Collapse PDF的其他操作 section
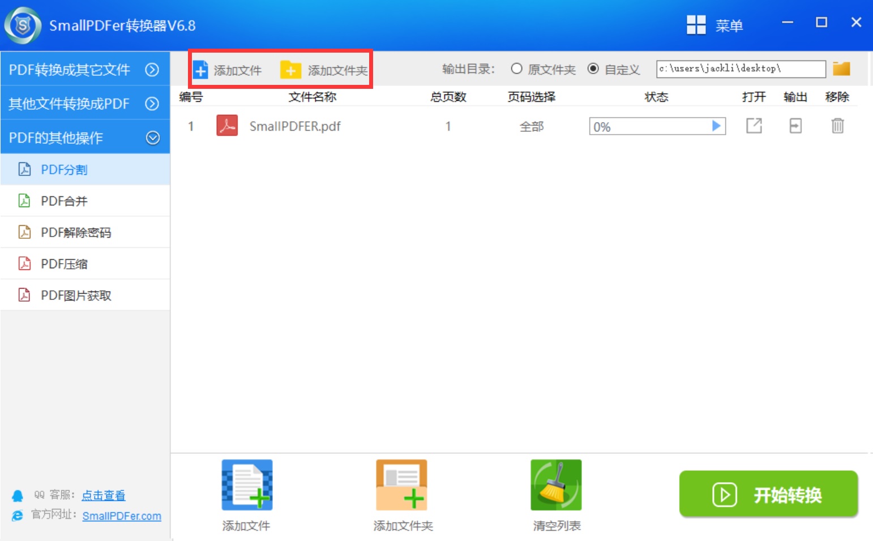 (x=85, y=138)
